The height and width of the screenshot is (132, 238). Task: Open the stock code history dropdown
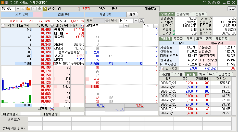point(18,9)
